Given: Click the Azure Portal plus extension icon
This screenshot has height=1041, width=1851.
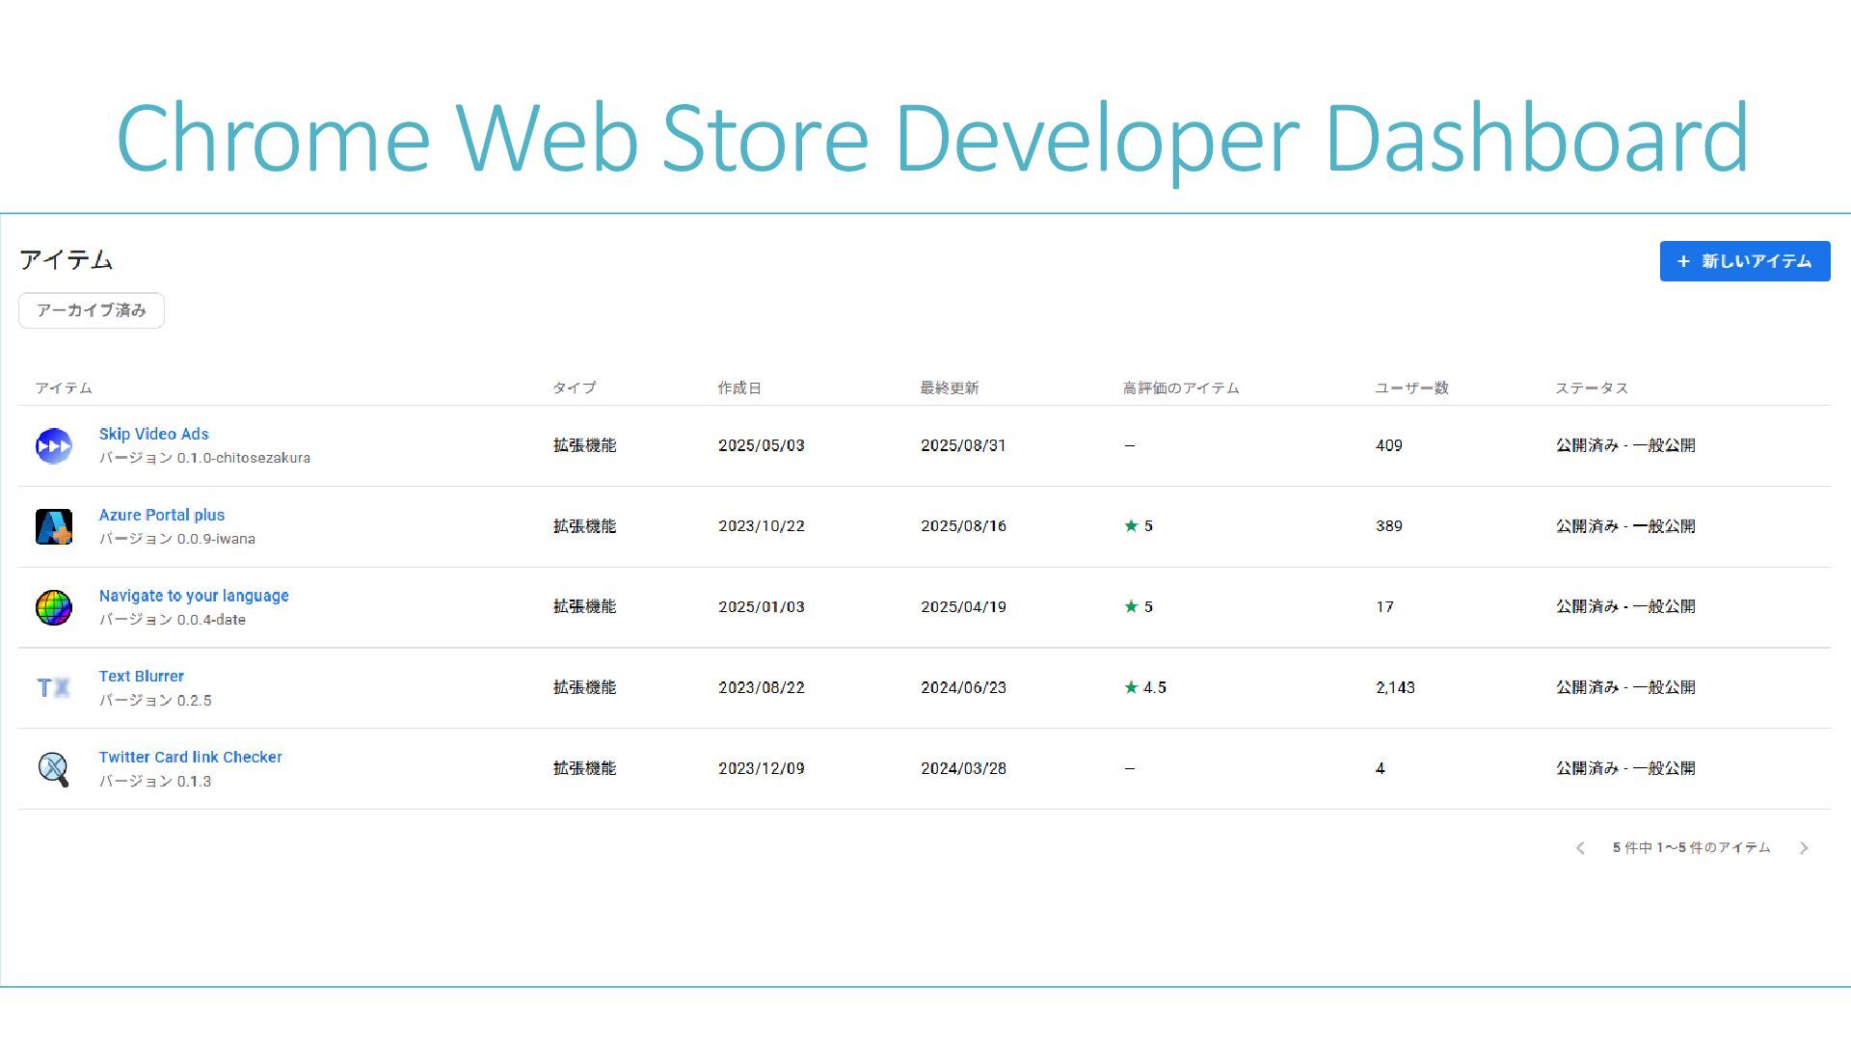Looking at the screenshot, I should pos(54,527).
